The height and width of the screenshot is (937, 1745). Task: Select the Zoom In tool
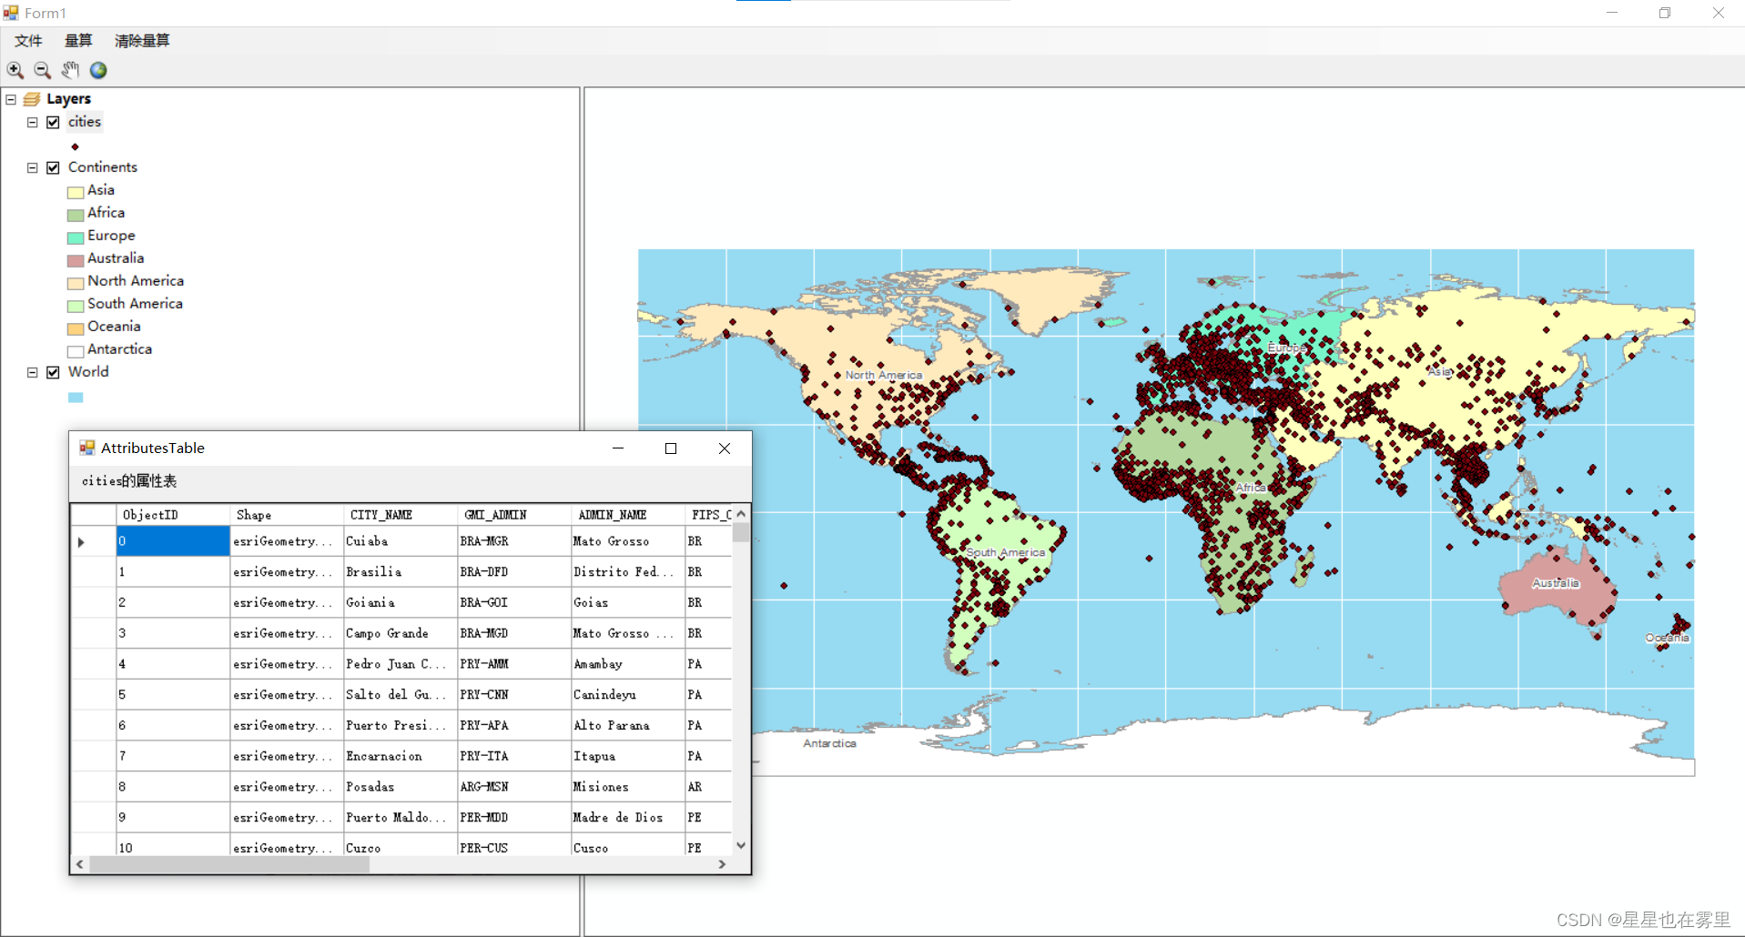coord(15,70)
